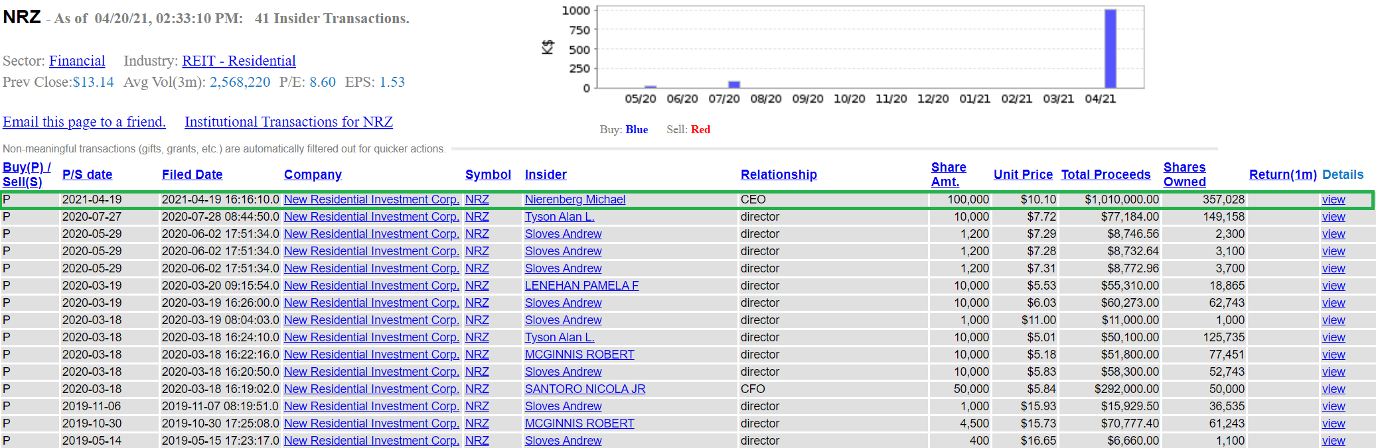Select the $8,746.56 total proceeds cell
The image size is (1376, 448).
[1109, 234]
